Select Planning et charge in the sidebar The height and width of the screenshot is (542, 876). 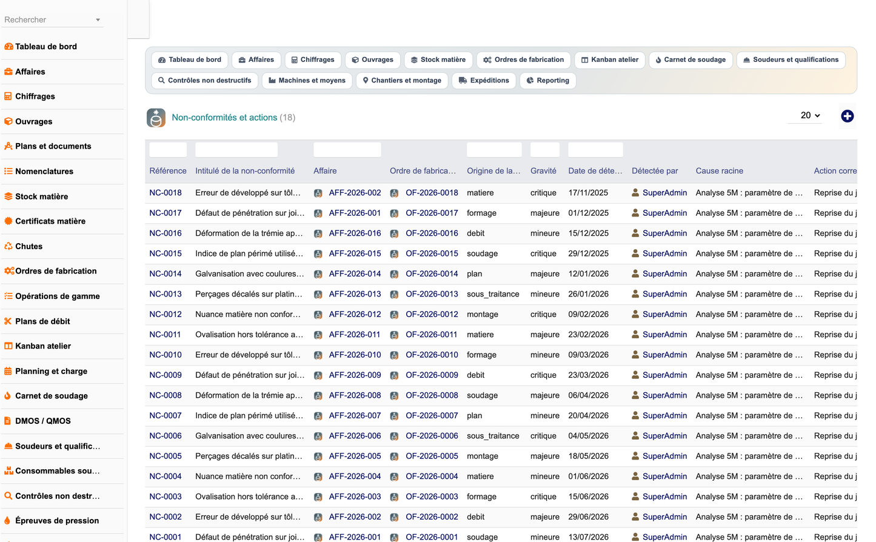point(51,371)
